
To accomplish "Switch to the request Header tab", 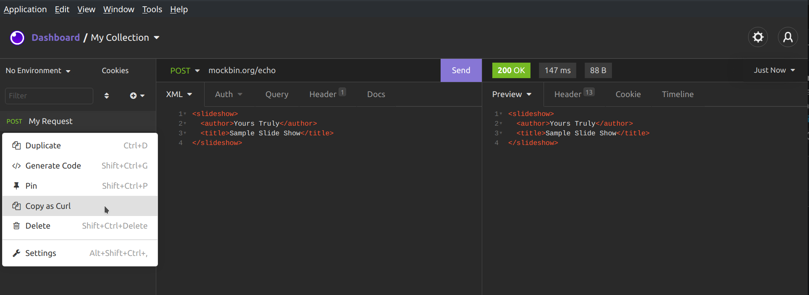I will tap(328, 94).
